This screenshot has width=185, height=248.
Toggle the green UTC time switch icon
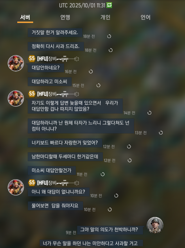click(x=109, y=5)
